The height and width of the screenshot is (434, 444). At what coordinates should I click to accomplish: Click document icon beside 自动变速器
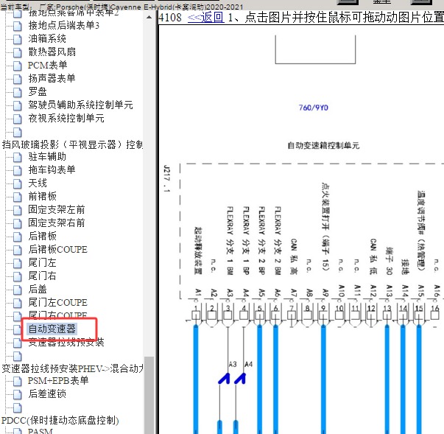tap(17, 329)
